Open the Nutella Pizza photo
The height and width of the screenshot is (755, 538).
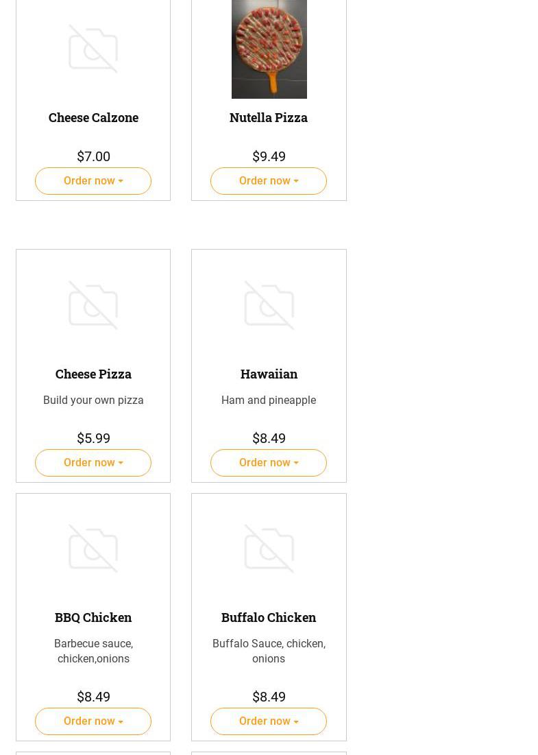(269, 49)
